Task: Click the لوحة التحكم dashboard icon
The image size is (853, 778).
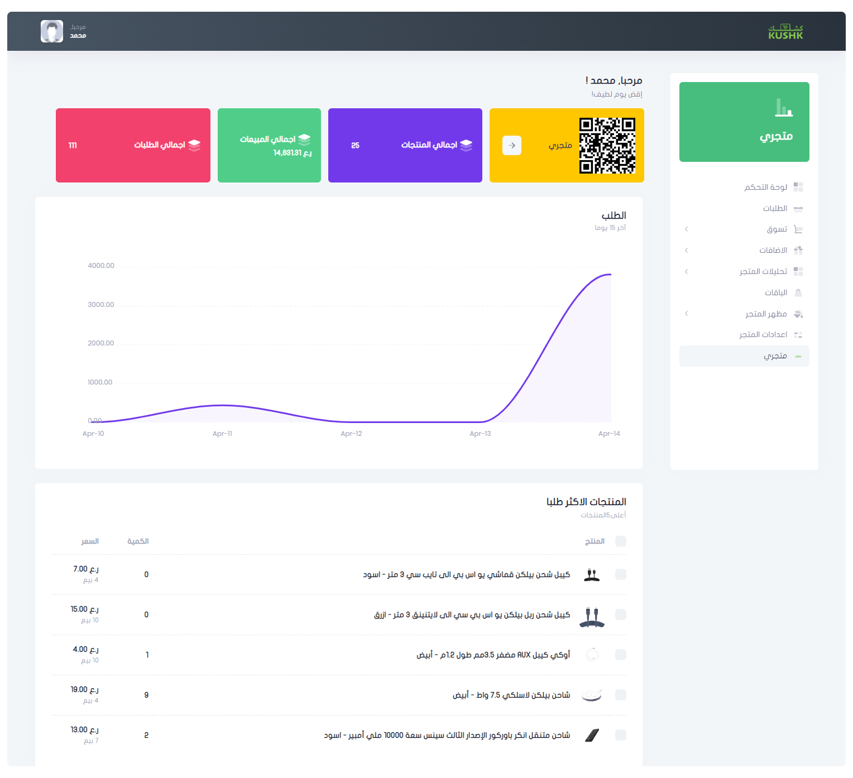Action: (798, 187)
